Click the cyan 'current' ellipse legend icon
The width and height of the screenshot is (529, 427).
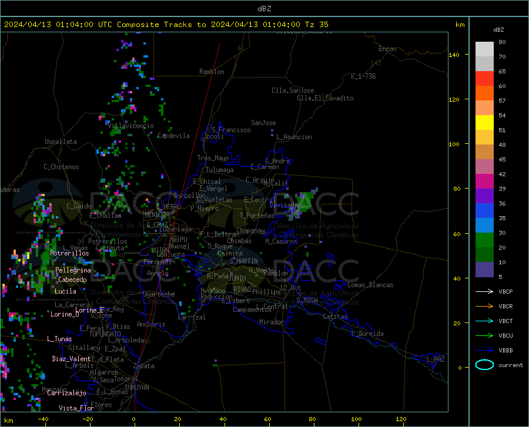pyautogui.click(x=484, y=365)
